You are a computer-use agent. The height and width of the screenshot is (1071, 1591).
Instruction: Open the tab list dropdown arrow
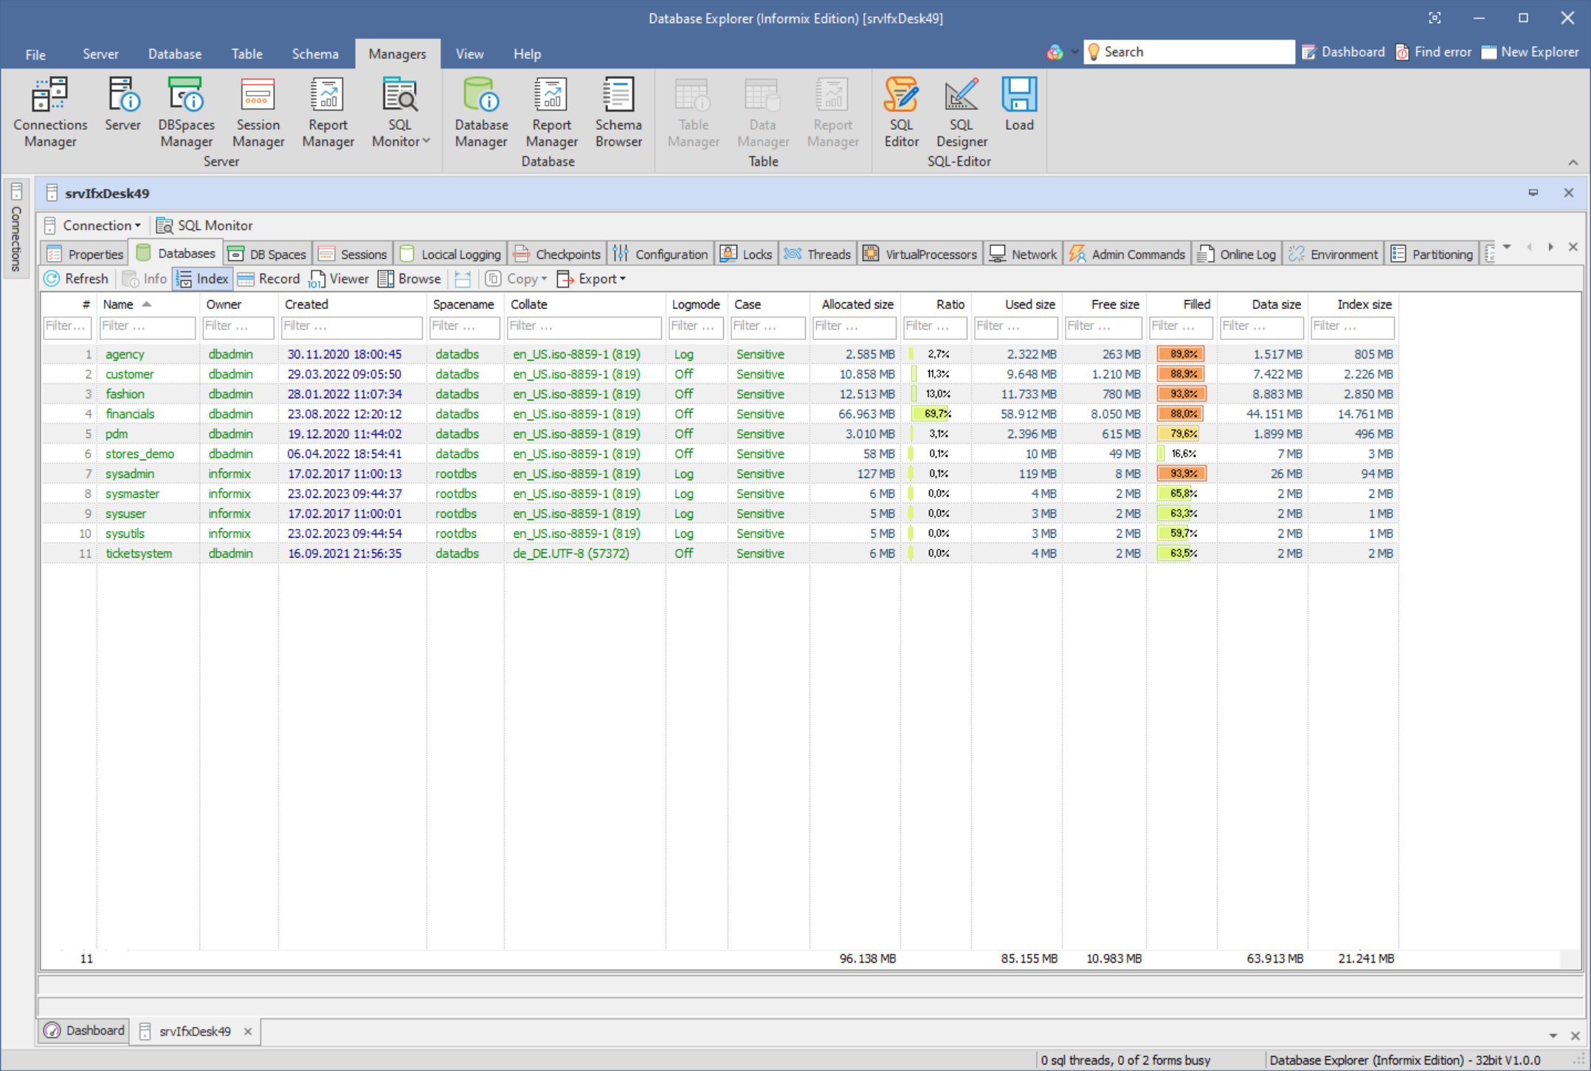(1507, 247)
